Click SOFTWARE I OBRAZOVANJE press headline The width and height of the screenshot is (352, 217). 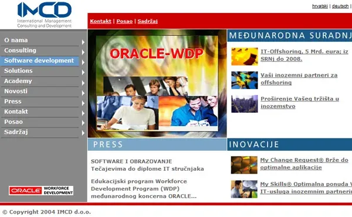(x=131, y=161)
